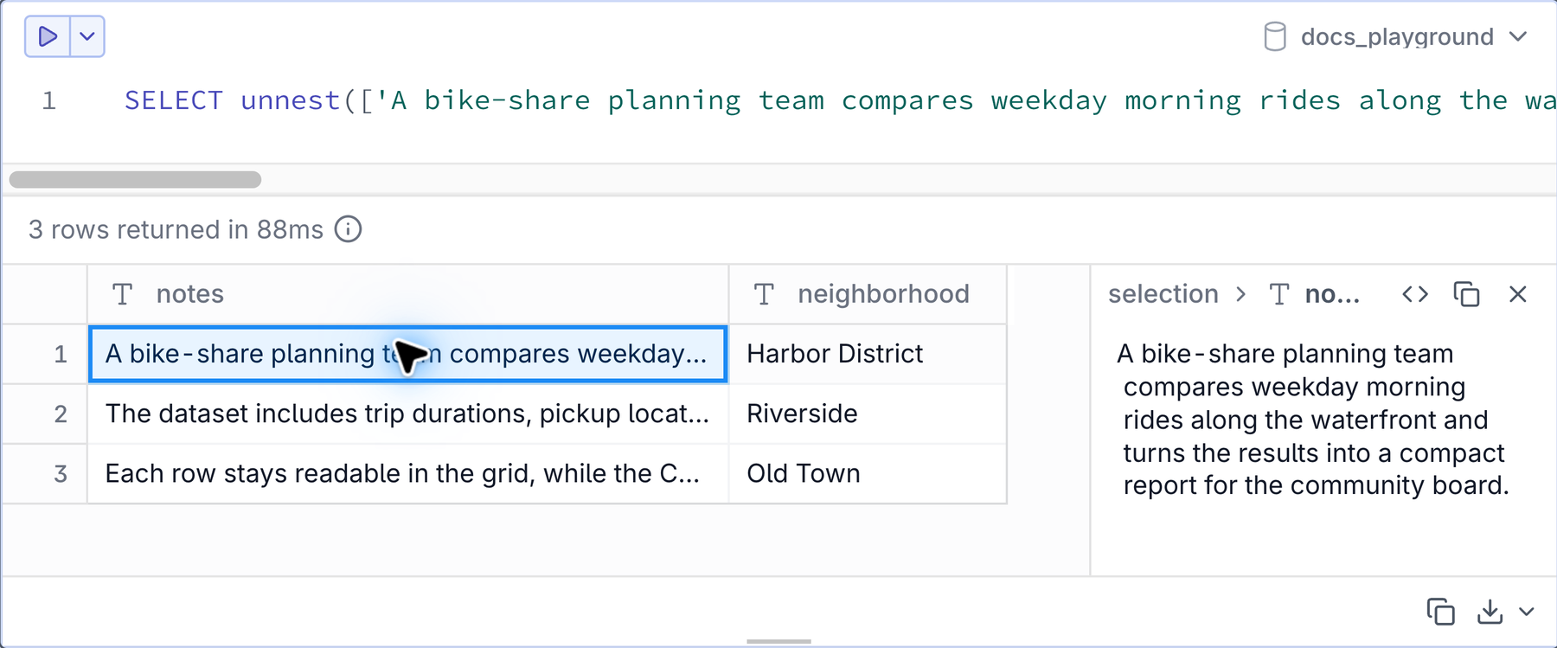Close the selection detail panel
Screen dimensions: 1557x648
tap(1517, 294)
